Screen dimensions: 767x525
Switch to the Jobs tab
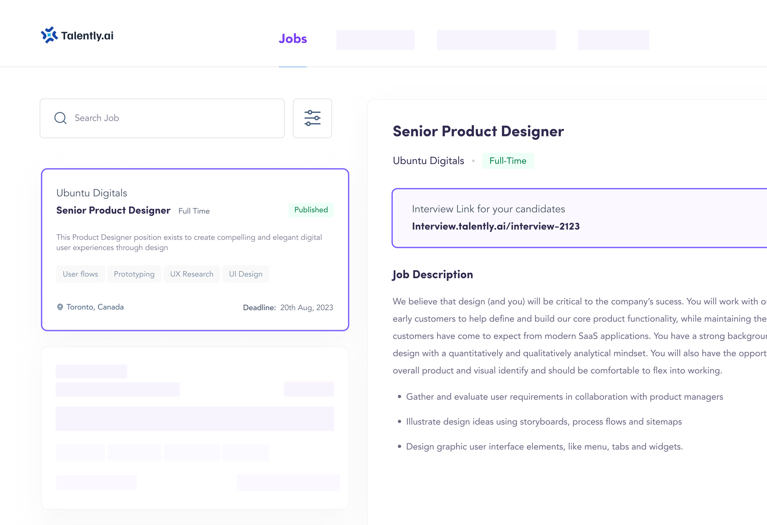(293, 39)
